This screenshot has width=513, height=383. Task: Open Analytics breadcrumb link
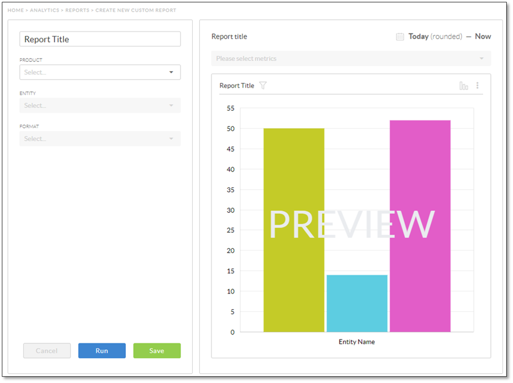[45, 10]
